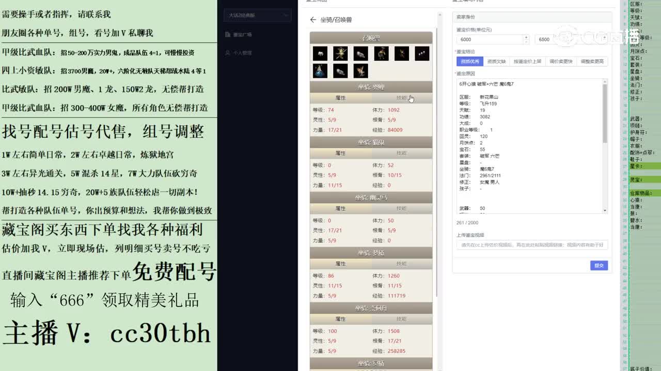Increase the 6000 price with up stepper

pyautogui.click(x=526, y=37)
